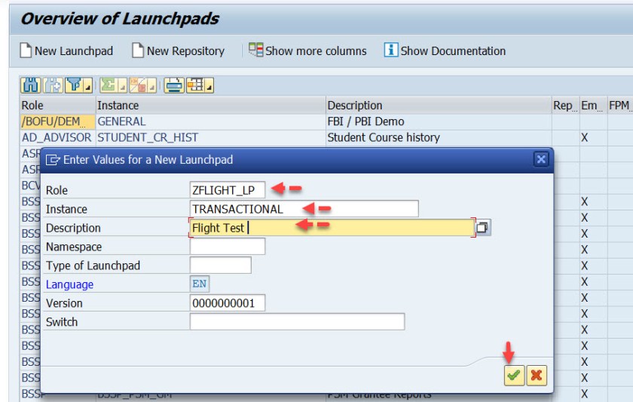Click the Find Next binoculars icon

tap(53, 85)
